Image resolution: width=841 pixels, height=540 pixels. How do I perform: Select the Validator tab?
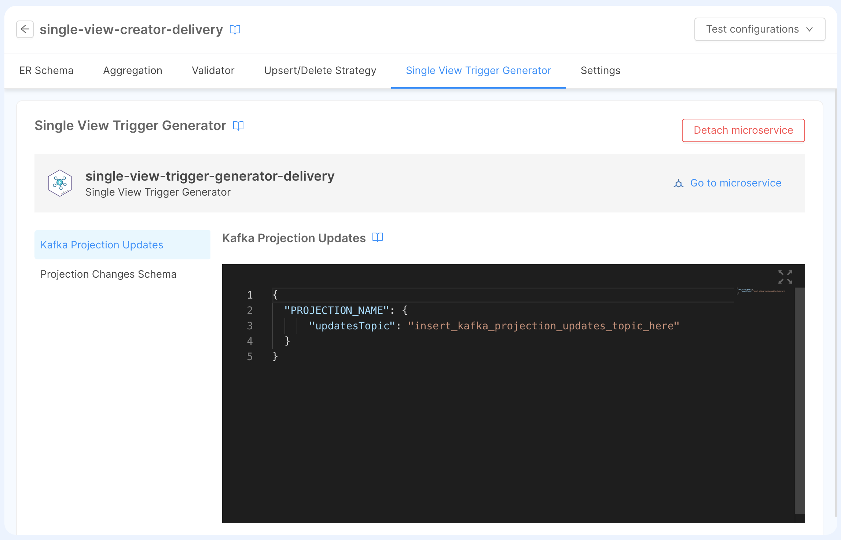tap(213, 70)
